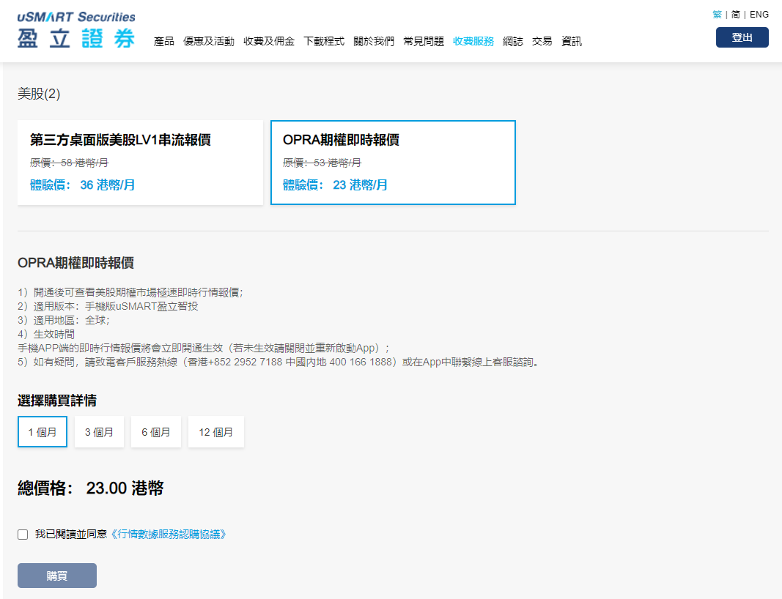This screenshot has height=599, width=782.
Task: Click the 美股(2) section heading
Action: click(x=39, y=94)
